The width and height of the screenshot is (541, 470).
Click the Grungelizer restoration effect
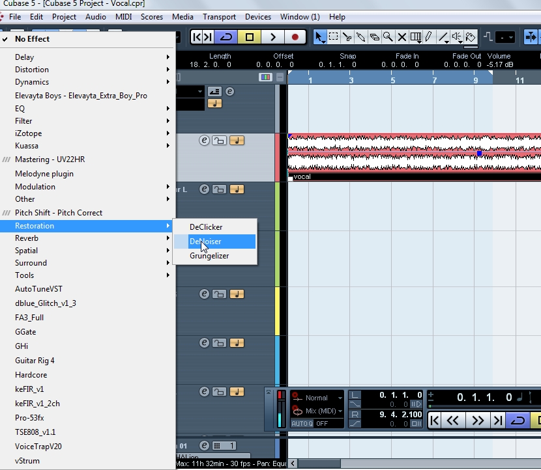coord(210,255)
